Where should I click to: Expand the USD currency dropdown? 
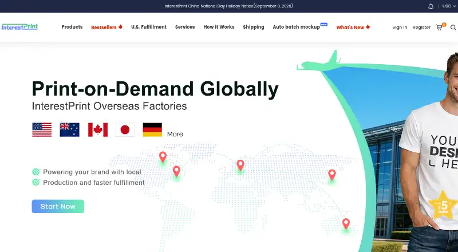pos(449,6)
